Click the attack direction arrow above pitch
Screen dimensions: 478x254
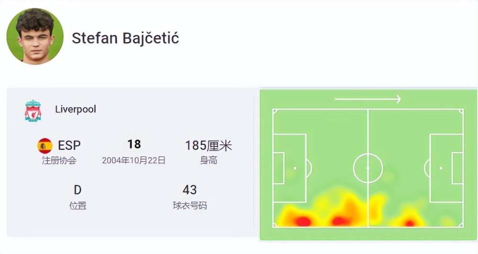click(368, 99)
